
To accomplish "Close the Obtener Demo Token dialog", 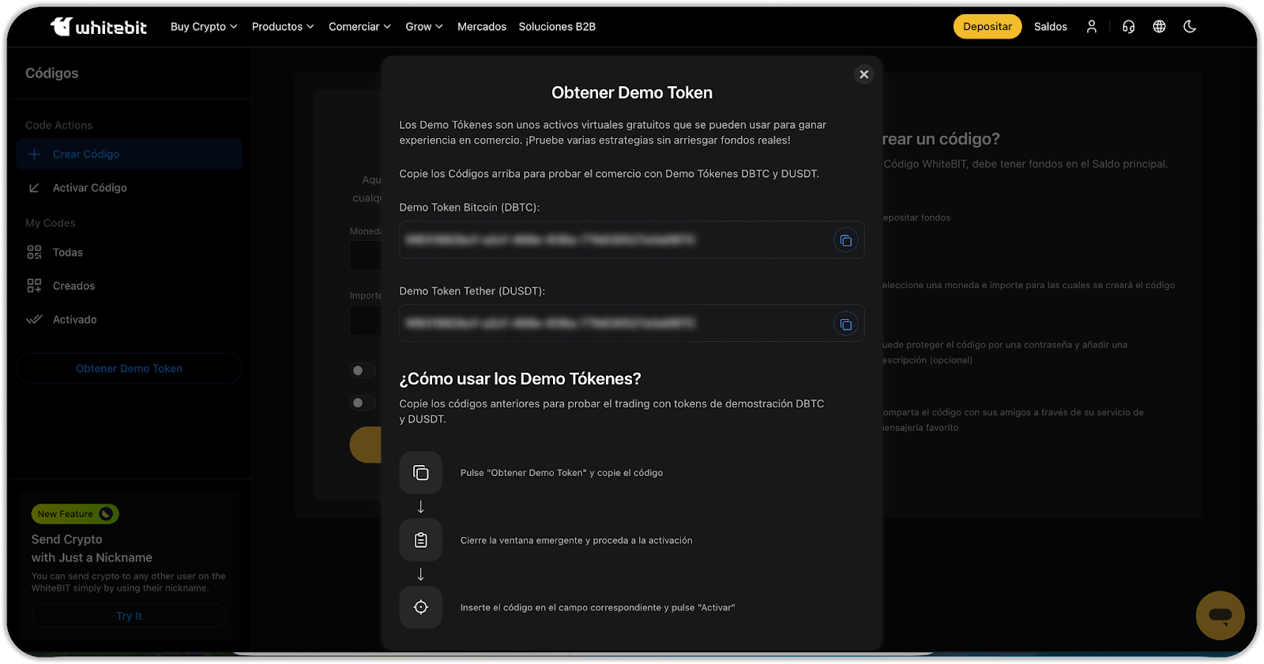I will tap(863, 74).
